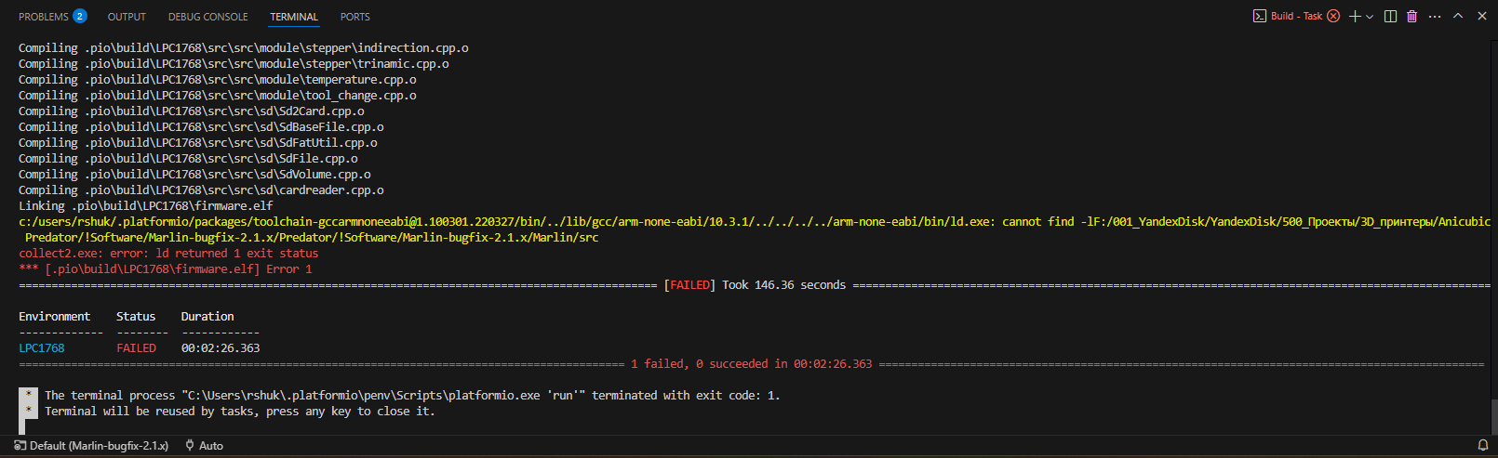The image size is (1498, 458).
Task: Open notifications bell in status bar
Action: (1483, 446)
